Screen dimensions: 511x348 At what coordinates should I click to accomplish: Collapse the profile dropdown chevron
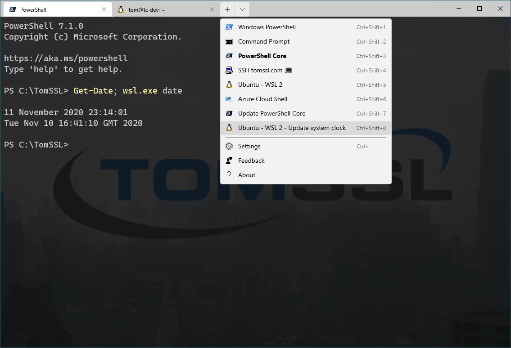tap(242, 9)
